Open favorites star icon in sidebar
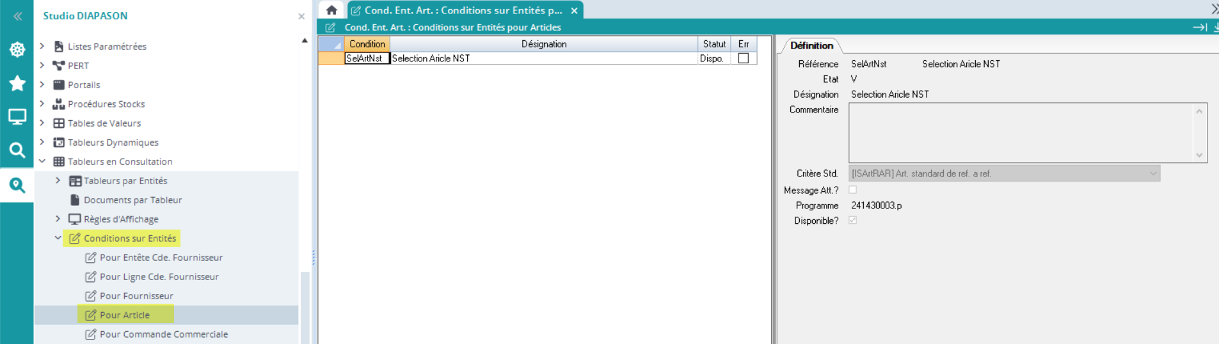The width and height of the screenshot is (1219, 344). (17, 83)
